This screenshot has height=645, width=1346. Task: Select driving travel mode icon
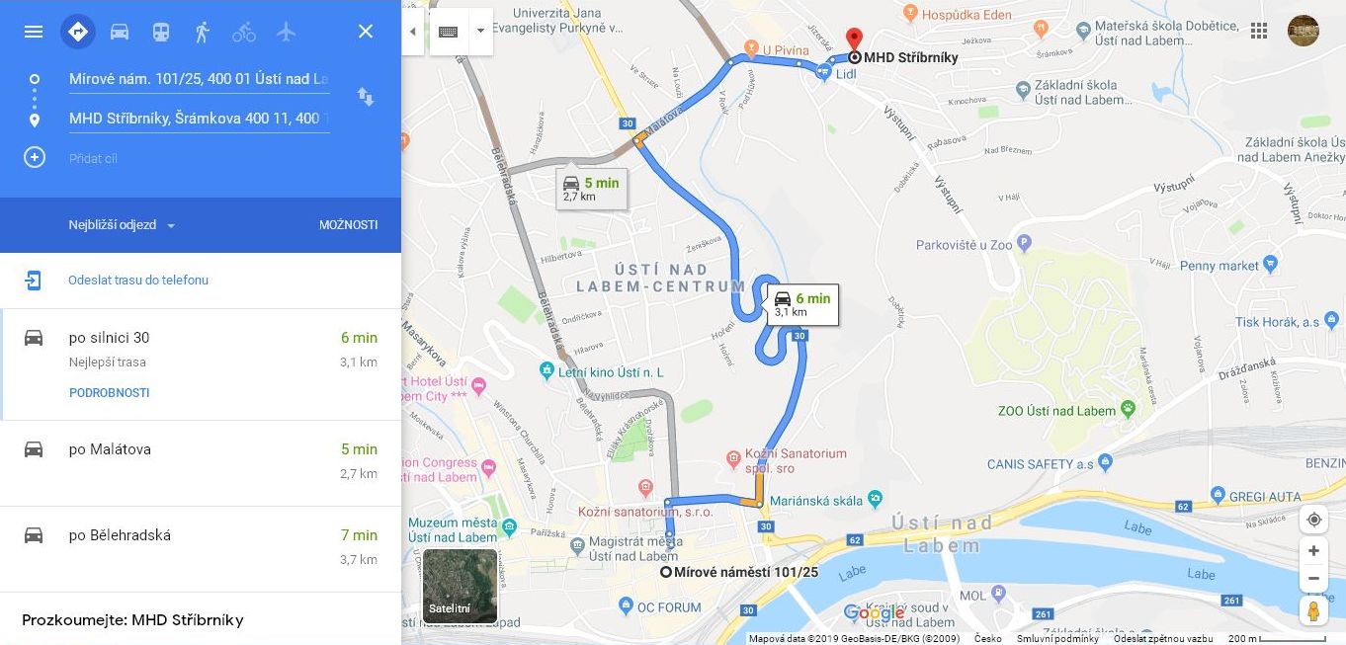pyautogui.click(x=120, y=32)
